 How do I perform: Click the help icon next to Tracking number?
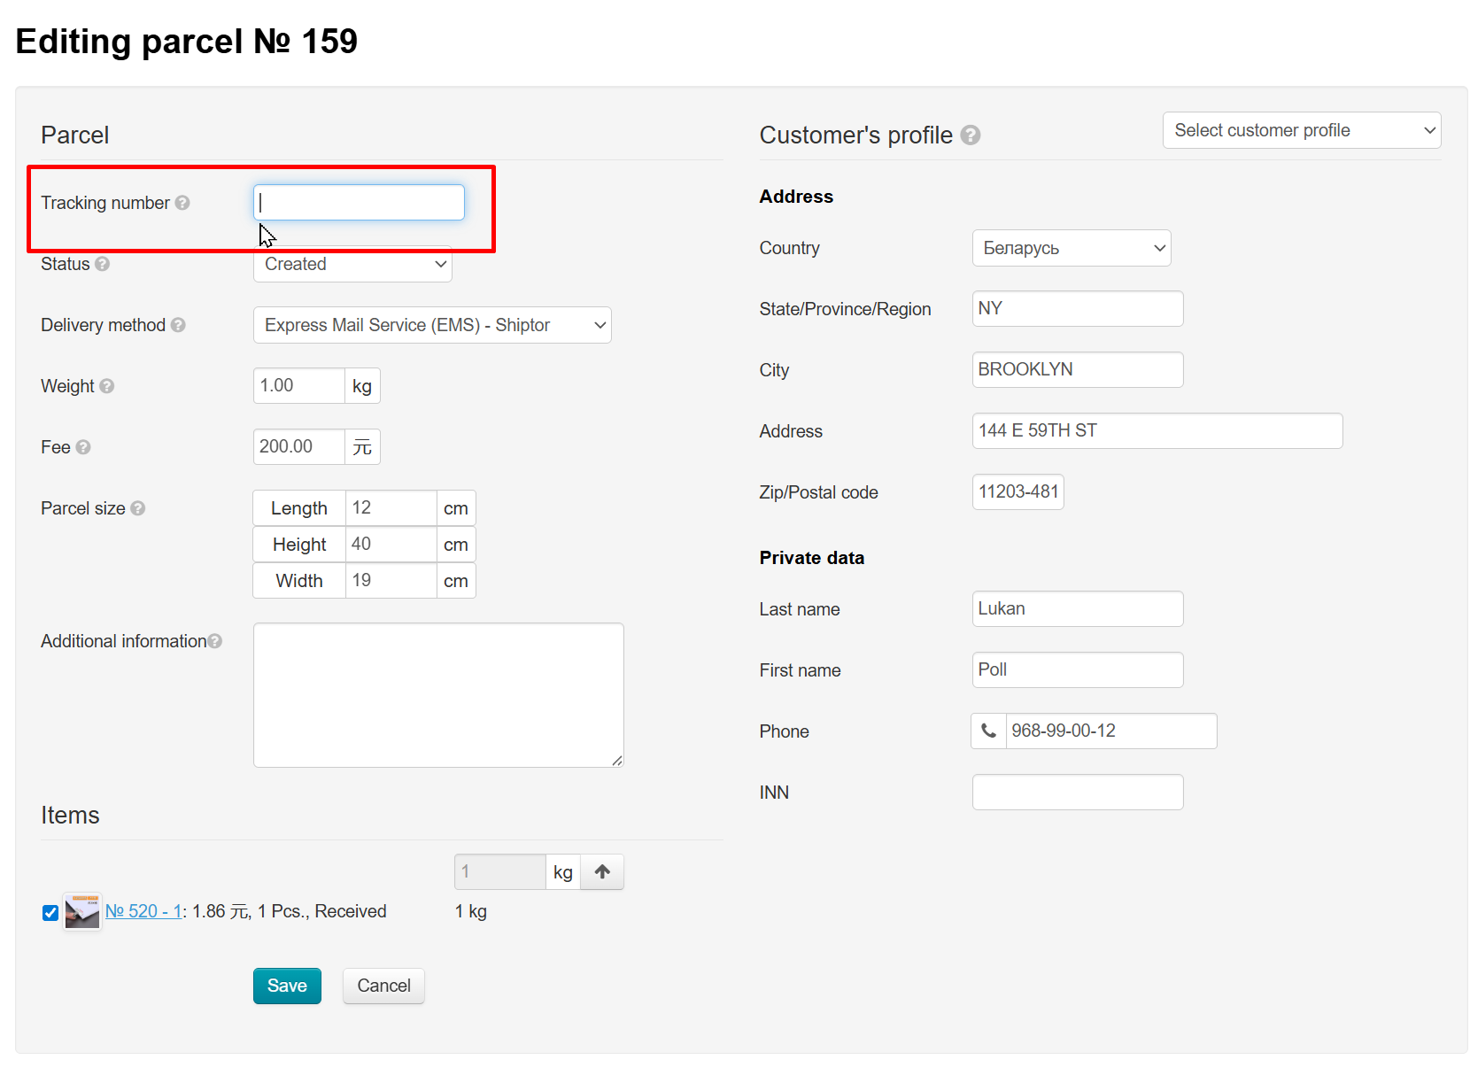tap(182, 203)
